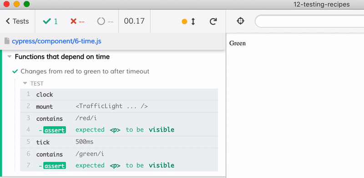Screen dimensions: 364x178
Task: Click the passed tests green checkmark counter
Action: pyautogui.click(x=50, y=21)
